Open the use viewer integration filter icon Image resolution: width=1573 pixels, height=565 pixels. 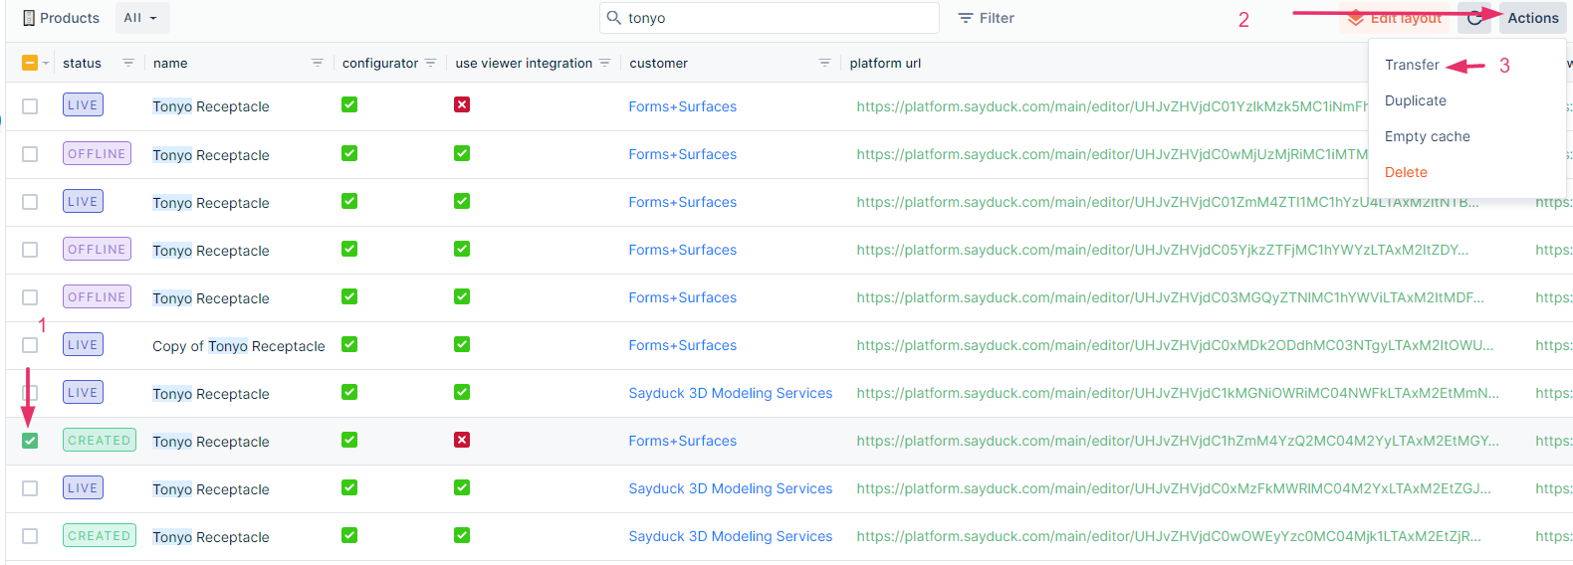605,63
